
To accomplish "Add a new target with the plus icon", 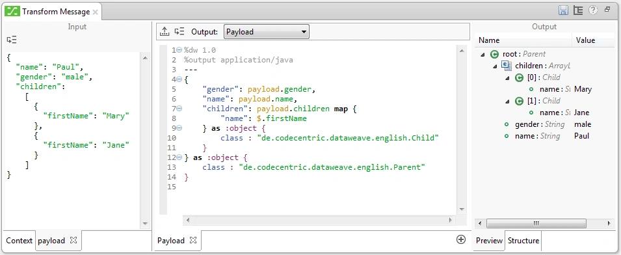I will click(460, 239).
